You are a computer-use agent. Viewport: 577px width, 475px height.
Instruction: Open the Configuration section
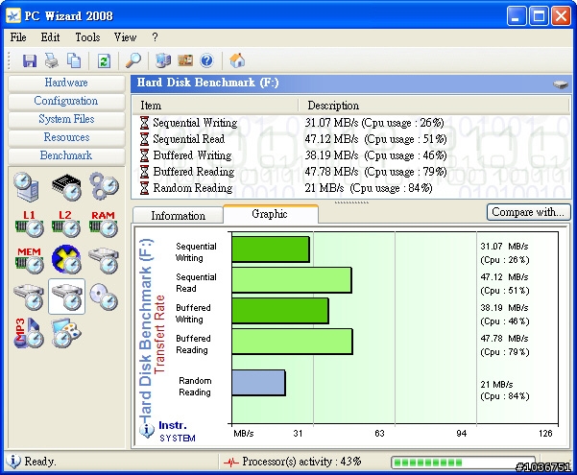coord(66,101)
